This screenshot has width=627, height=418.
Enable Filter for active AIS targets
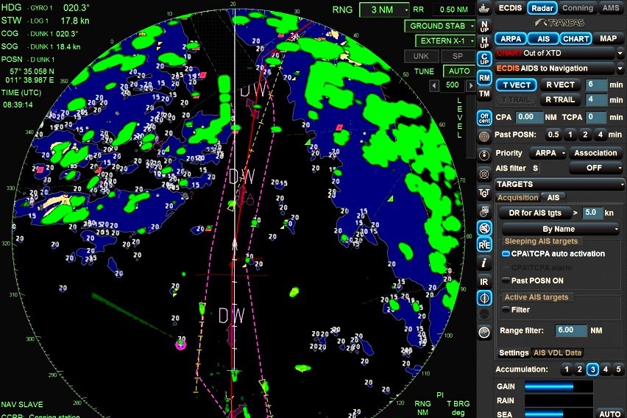[506, 310]
